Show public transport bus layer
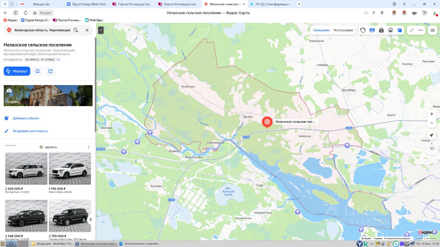Viewport: 440px width, 247px height. [390, 30]
